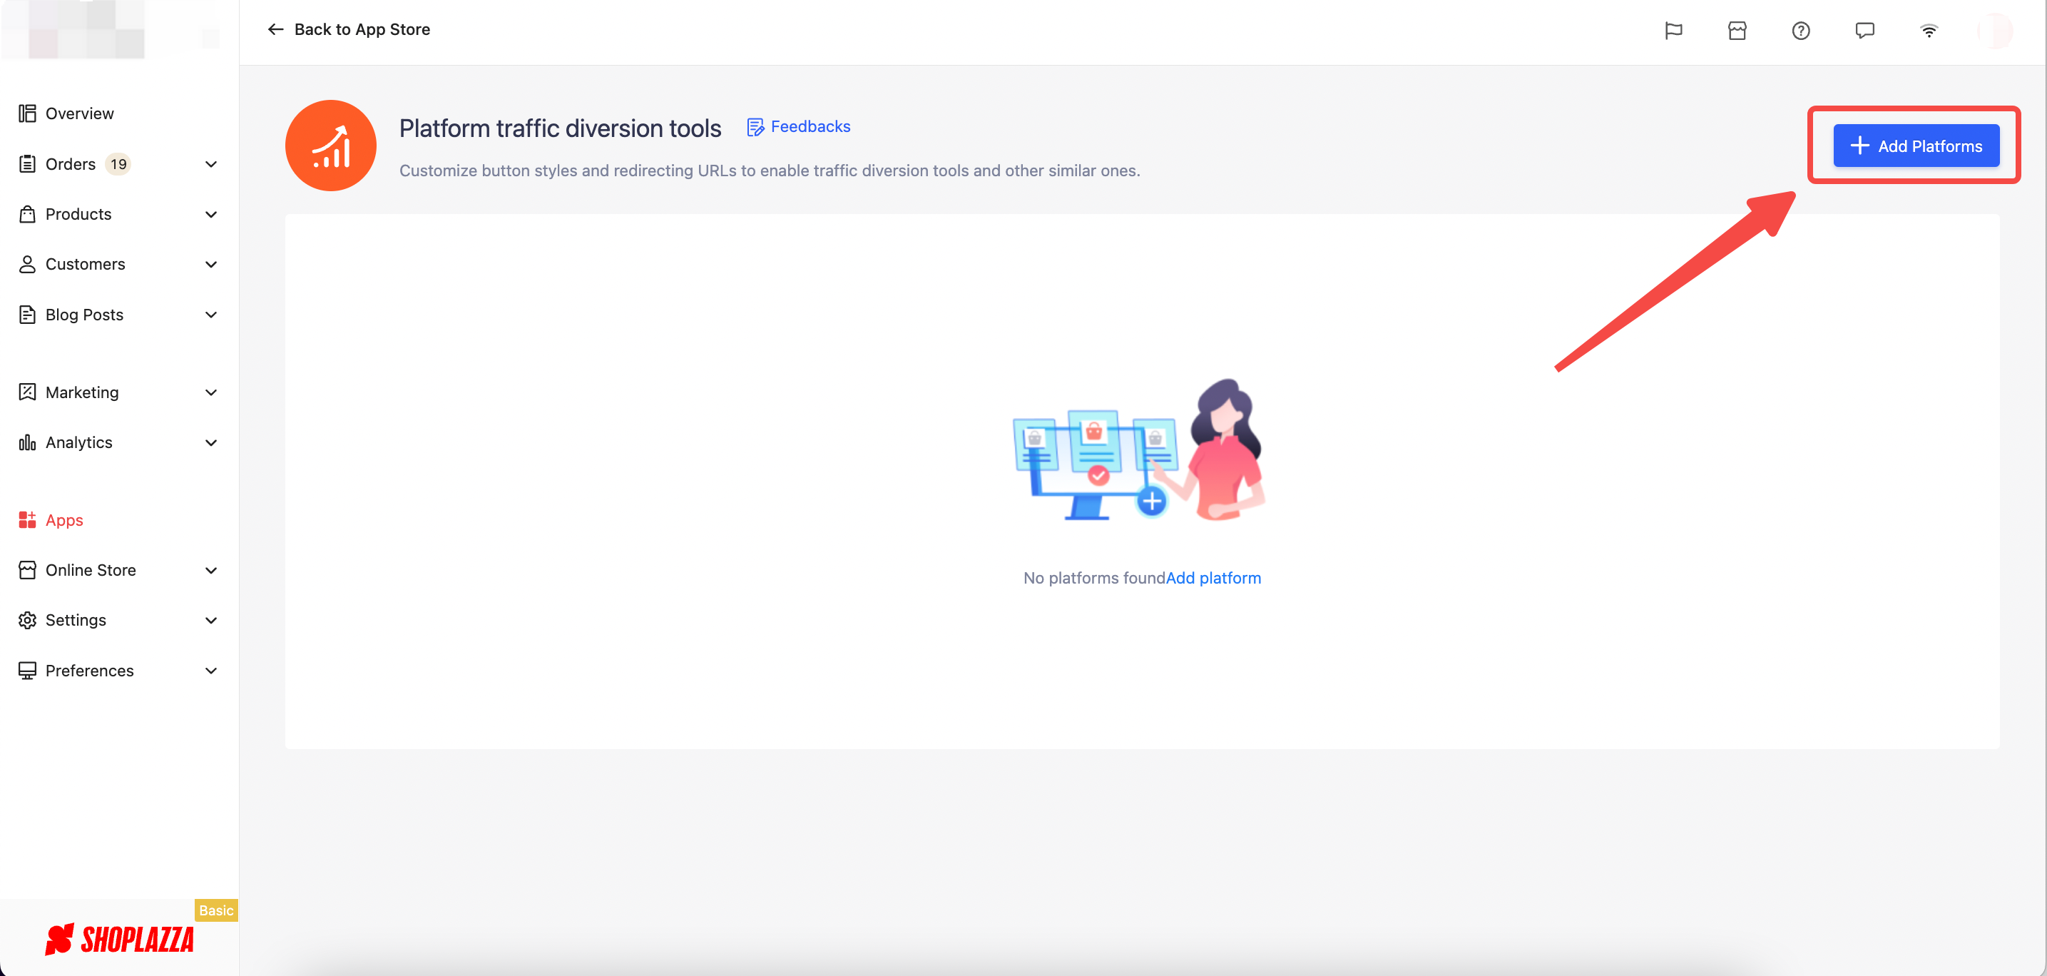2047x976 pixels.
Task: Expand the Marketing menu chevron
Action: pos(211,392)
